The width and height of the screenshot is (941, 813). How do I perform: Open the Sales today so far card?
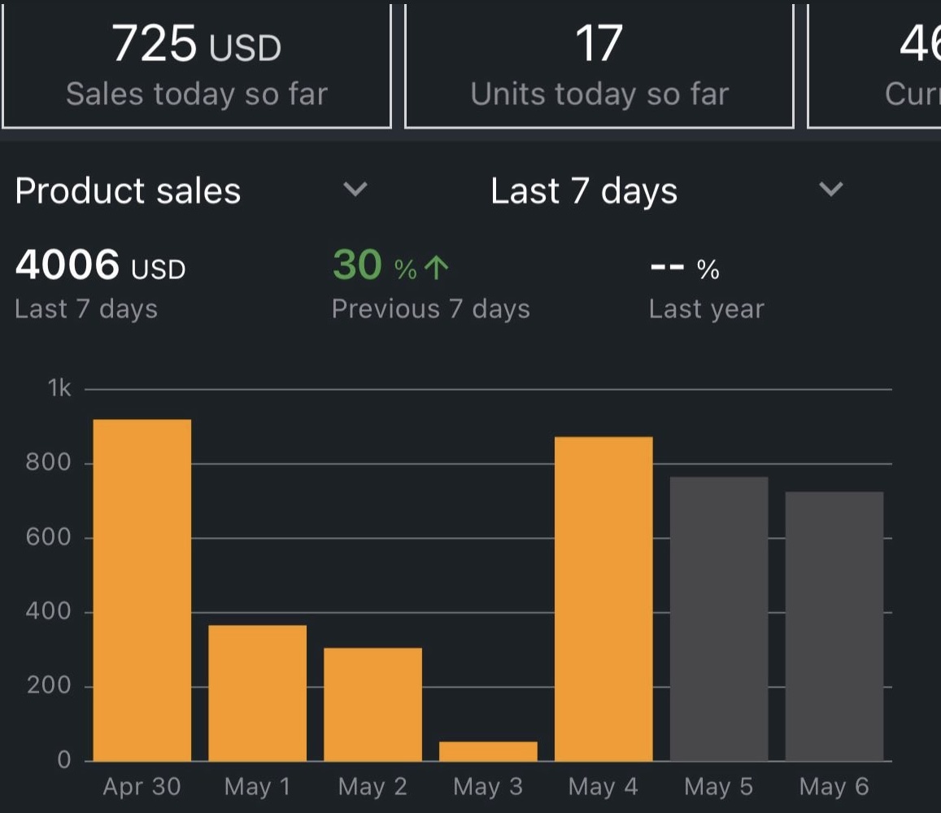[196, 65]
